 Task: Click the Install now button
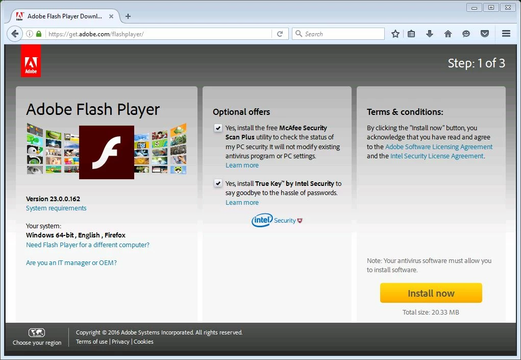pyautogui.click(x=431, y=293)
